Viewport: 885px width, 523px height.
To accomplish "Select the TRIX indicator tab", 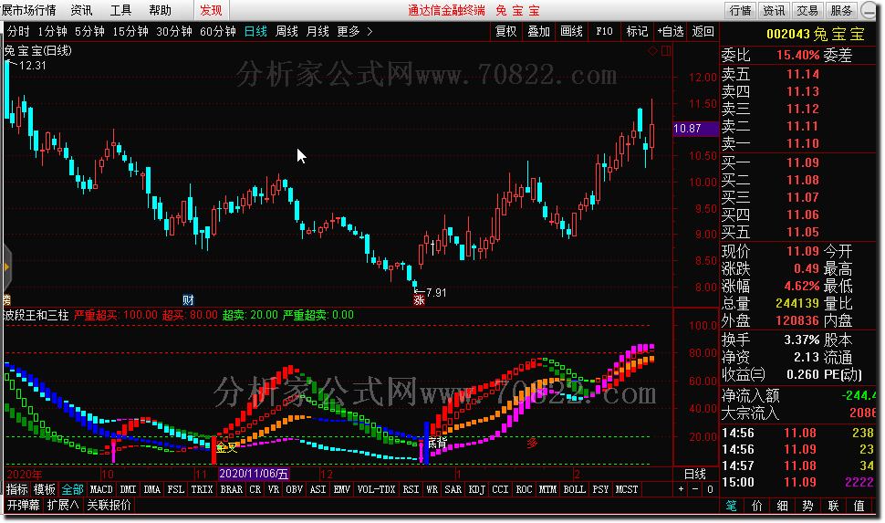I will coord(202,489).
